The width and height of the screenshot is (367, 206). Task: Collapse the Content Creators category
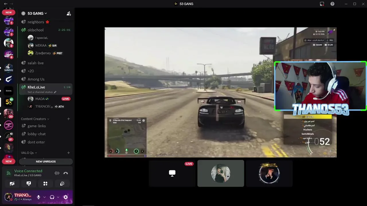click(x=35, y=119)
